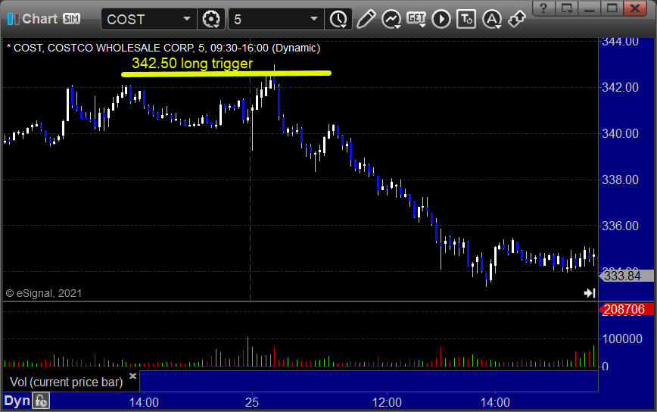This screenshot has height=412, width=657.
Task: Open the GET tools menu
Action: coord(416,19)
